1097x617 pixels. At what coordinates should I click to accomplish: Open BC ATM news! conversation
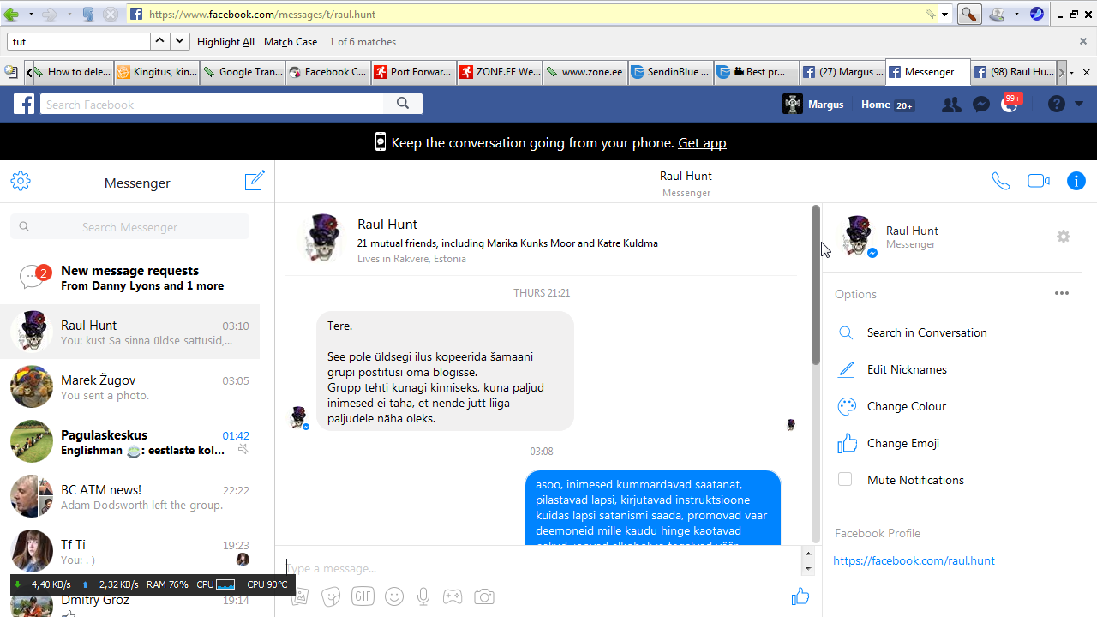tap(130, 497)
